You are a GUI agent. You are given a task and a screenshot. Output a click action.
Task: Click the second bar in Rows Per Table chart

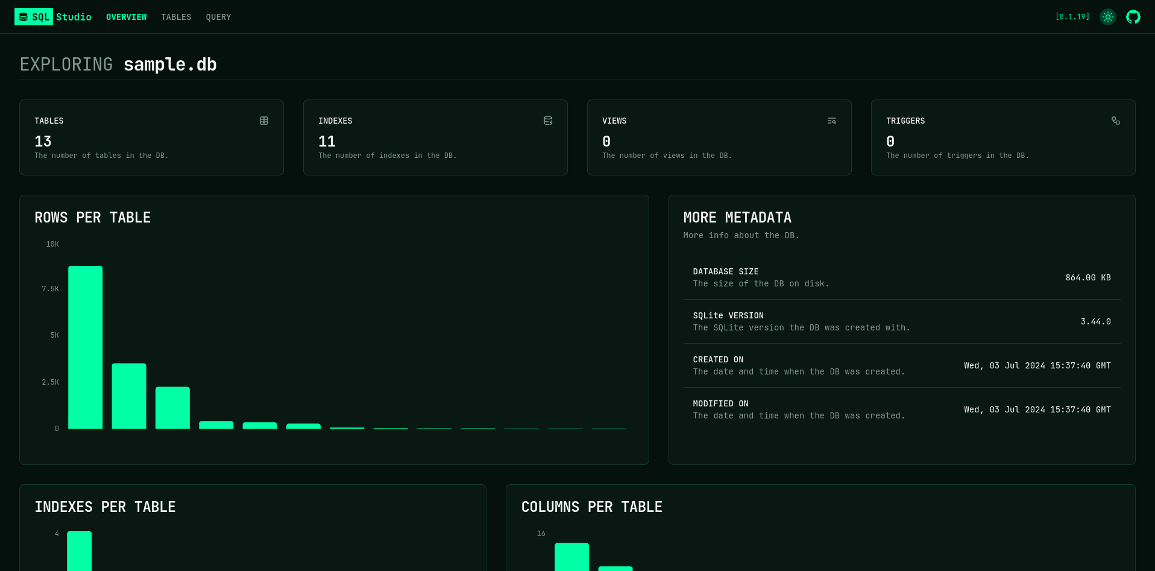pos(129,396)
